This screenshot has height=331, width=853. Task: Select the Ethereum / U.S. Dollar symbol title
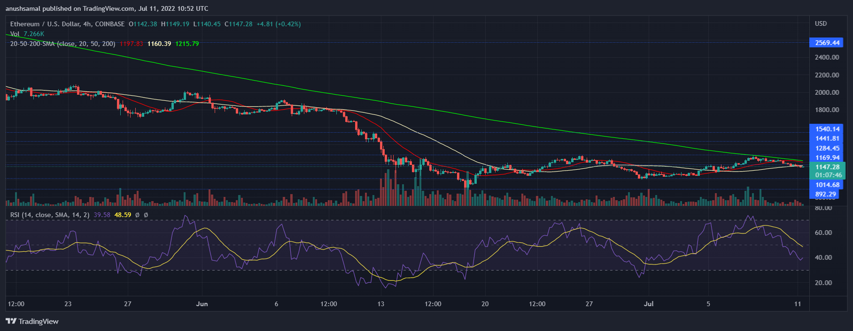click(45, 24)
